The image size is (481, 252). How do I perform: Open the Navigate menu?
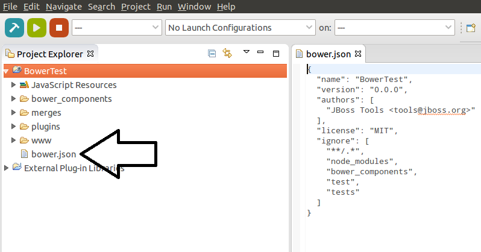(64, 7)
